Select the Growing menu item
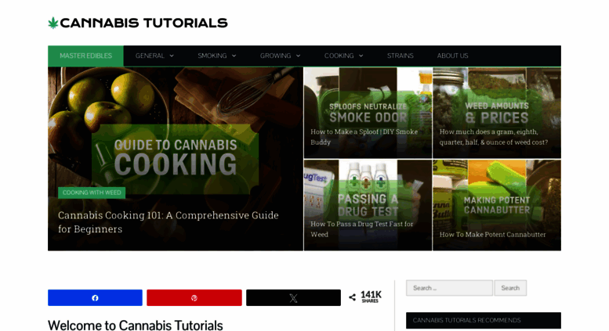Viewport: 609px width, 331px height. pyautogui.click(x=275, y=56)
